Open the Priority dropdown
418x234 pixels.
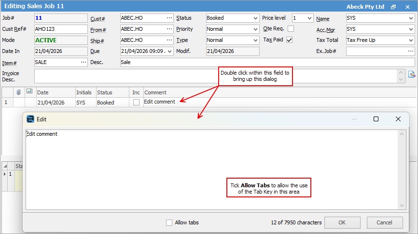(255, 29)
